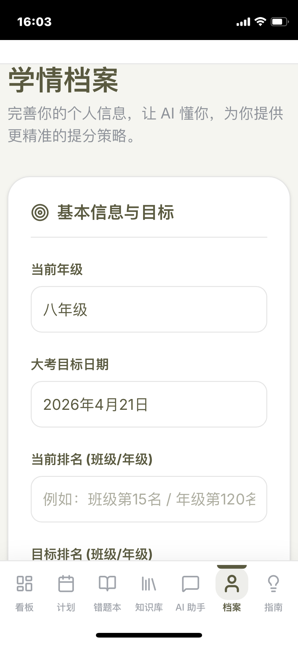Click the 目标排名 (班级/年级) label
298x645 pixels.
pos(92,554)
